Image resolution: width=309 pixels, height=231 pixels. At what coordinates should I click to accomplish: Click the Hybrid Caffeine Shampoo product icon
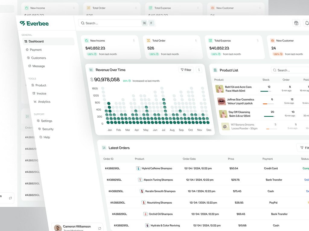coord(138,168)
